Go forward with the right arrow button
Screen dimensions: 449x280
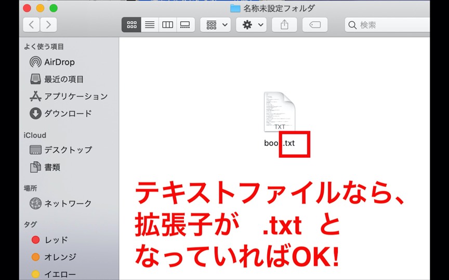pos(48,24)
